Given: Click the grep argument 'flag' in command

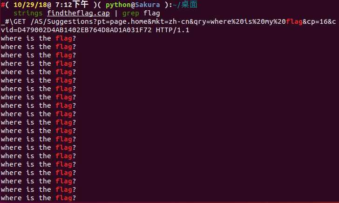Looking at the screenshot, I should pyautogui.click(x=152, y=14).
